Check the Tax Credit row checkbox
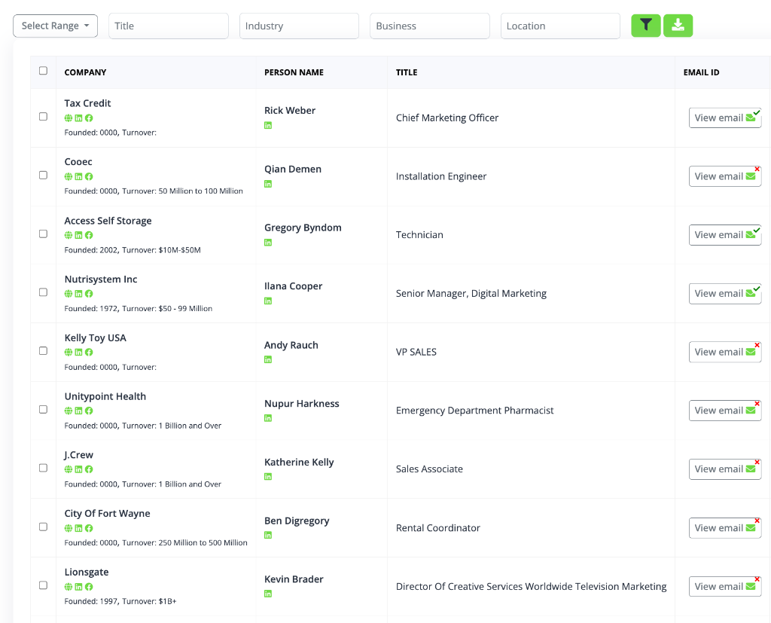This screenshot has width=771, height=623. 43,117
